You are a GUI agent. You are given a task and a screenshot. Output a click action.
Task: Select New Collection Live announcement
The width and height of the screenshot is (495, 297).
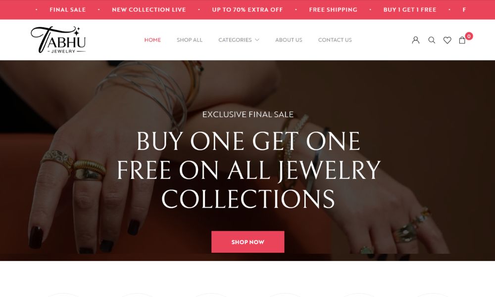148,10
